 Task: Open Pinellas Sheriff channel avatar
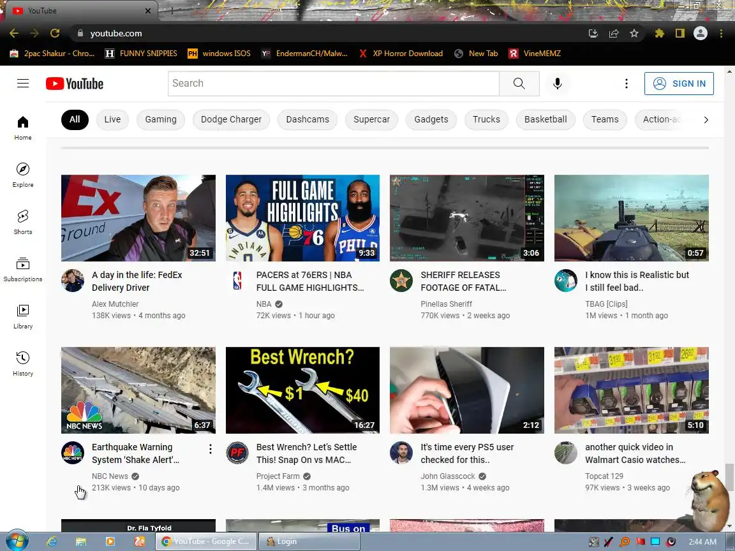[x=401, y=281]
